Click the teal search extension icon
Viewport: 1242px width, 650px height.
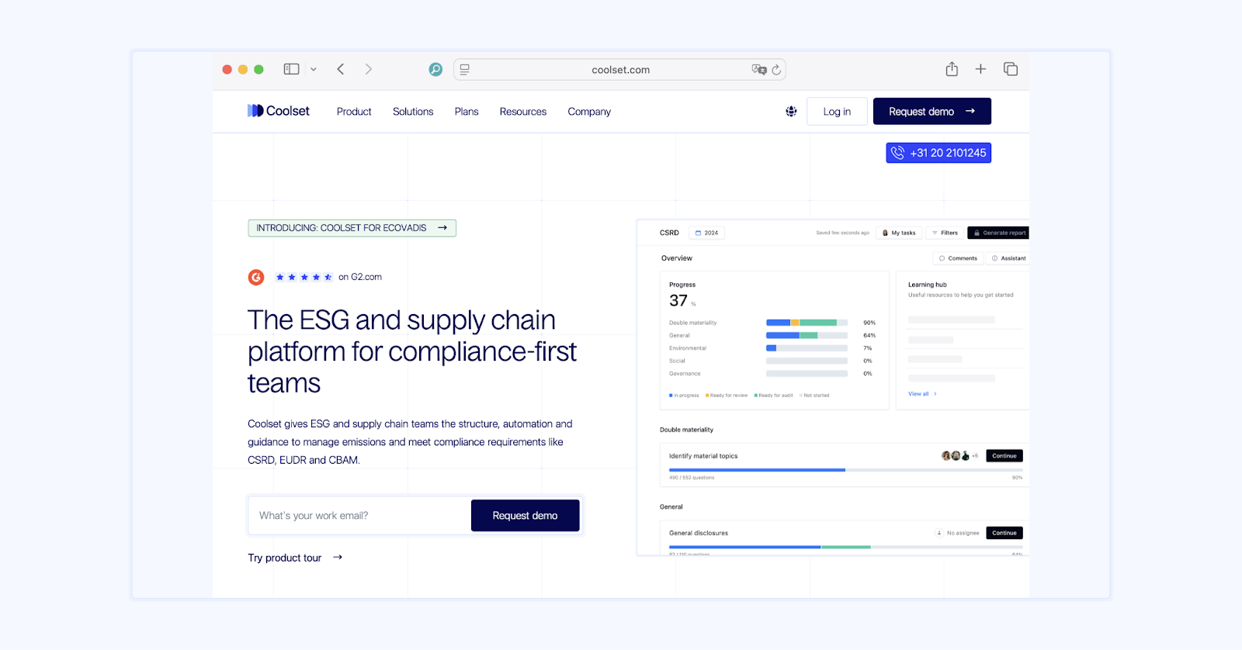pos(435,69)
